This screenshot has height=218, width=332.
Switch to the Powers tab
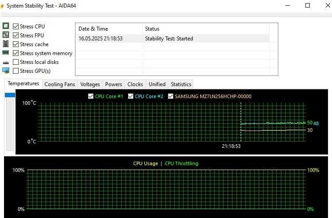tap(114, 84)
